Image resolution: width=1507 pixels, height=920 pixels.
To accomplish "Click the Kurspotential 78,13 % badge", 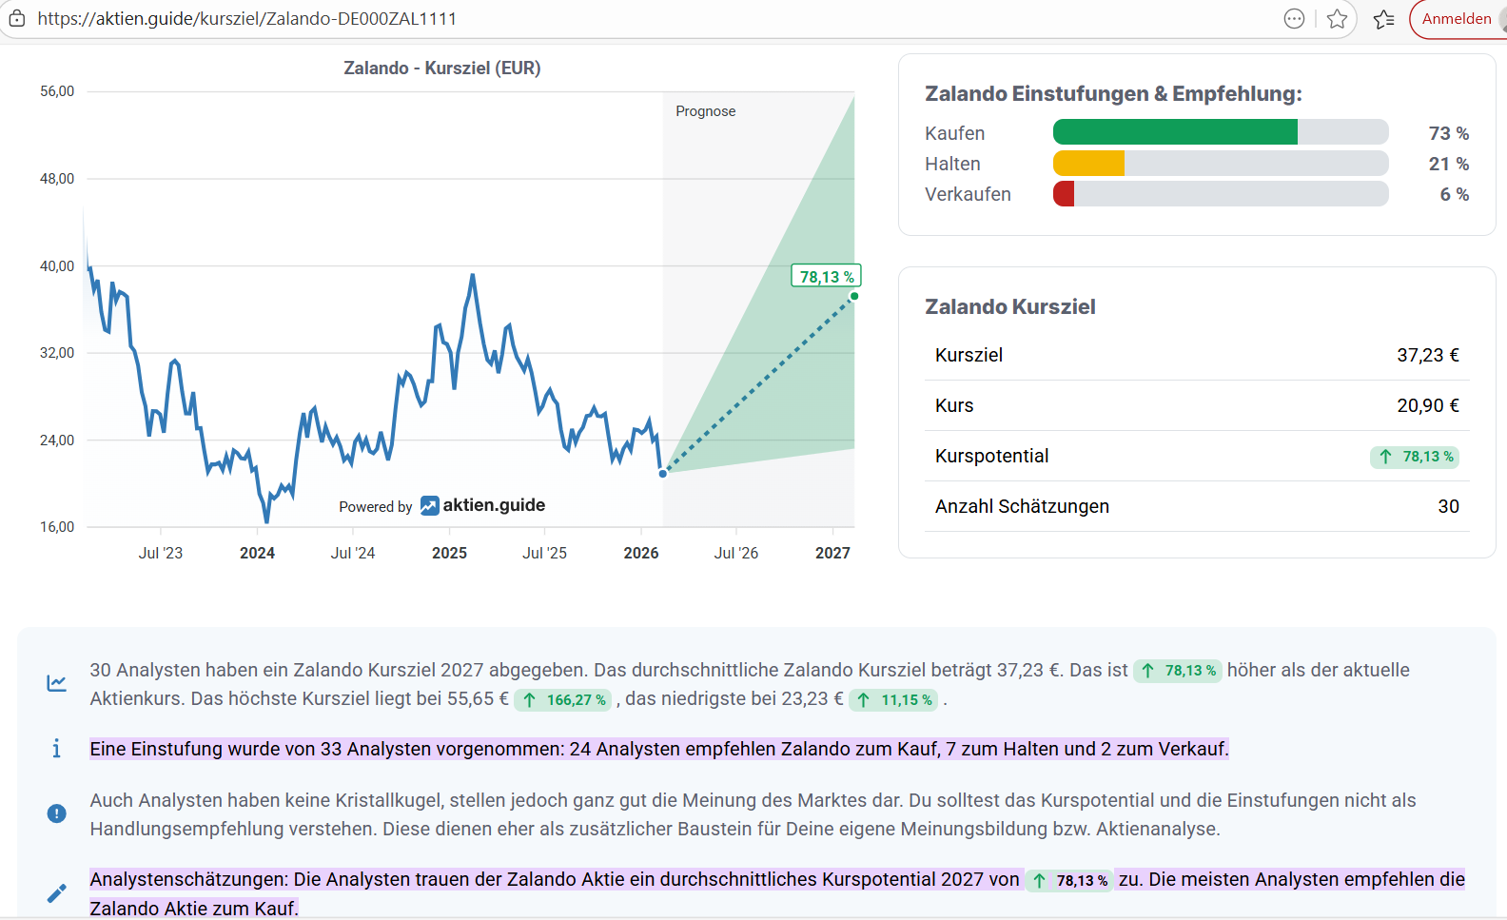I will click(1415, 457).
